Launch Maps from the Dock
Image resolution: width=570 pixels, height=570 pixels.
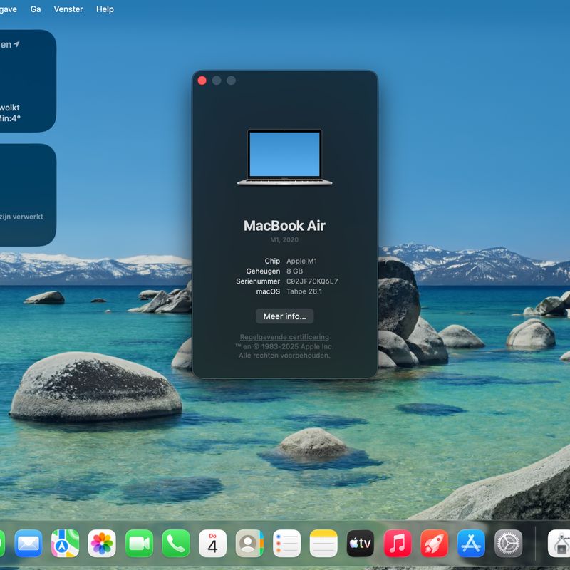pos(65,544)
